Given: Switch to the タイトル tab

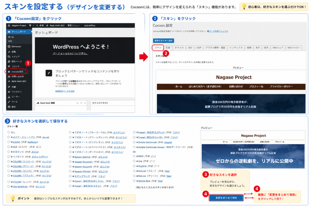Looking at the screenshot, I should 179,48.
